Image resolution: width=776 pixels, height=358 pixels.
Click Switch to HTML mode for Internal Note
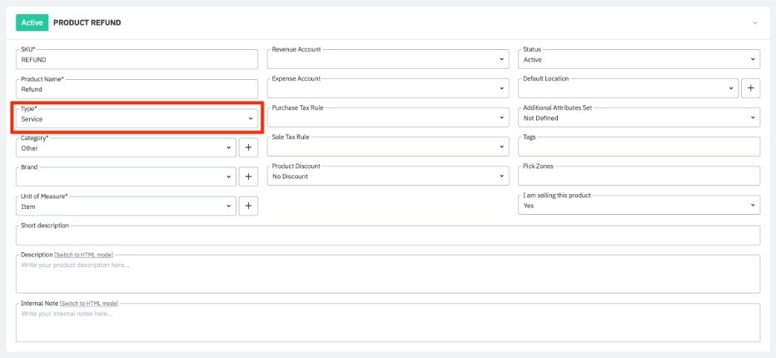(89, 303)
